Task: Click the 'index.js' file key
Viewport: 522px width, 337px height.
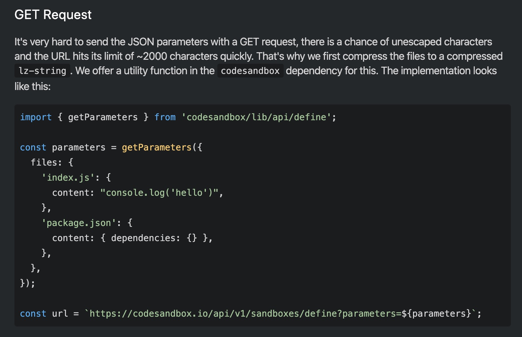Action: click(x=68, y=178)
